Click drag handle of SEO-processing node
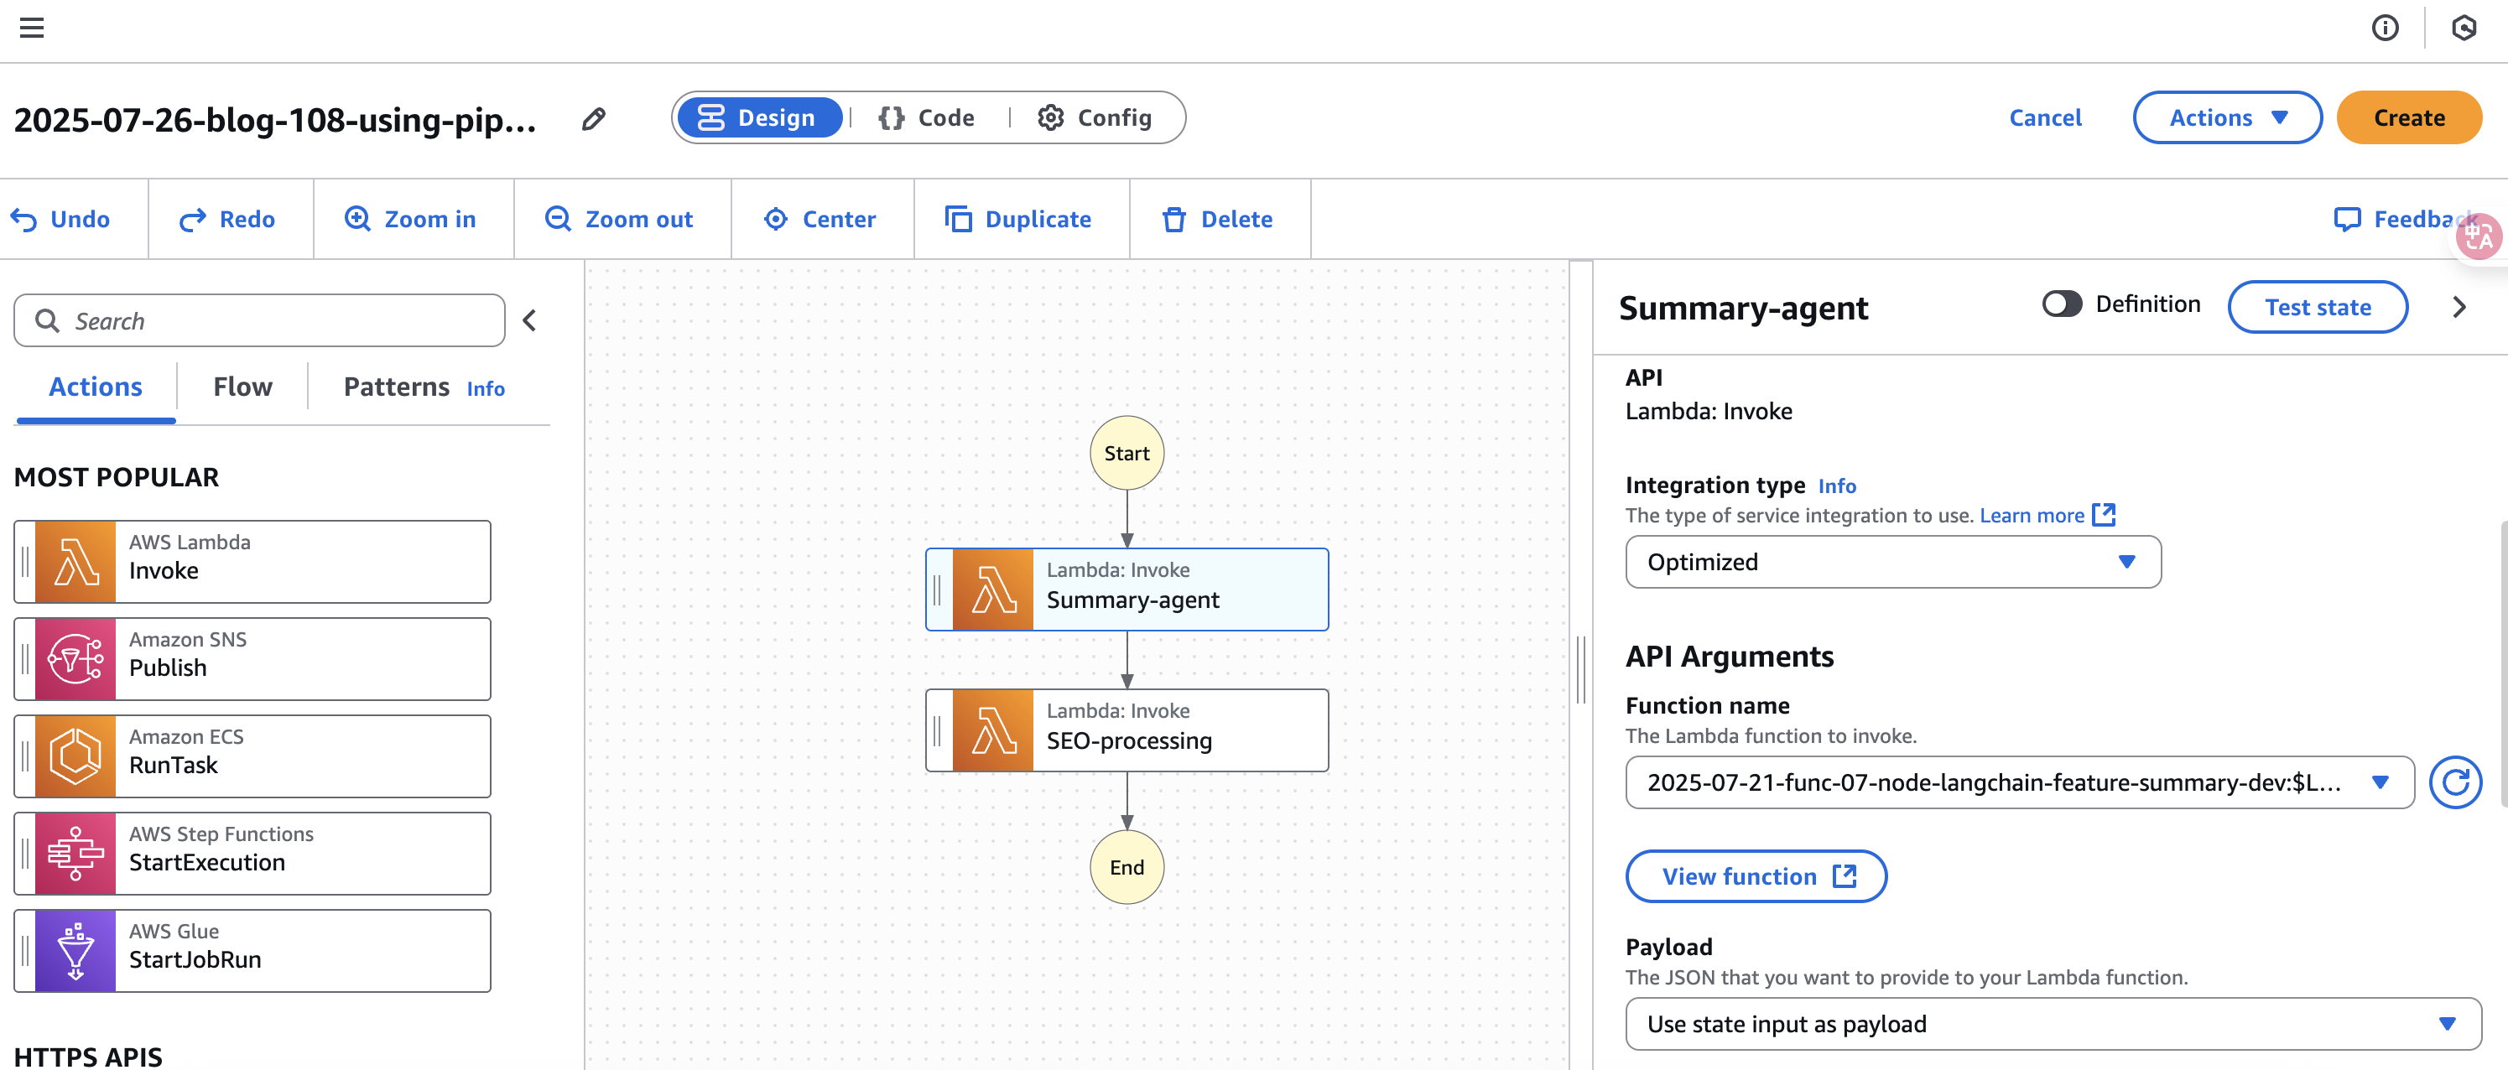This screenshot has width=2508, height=1070. 938,731
